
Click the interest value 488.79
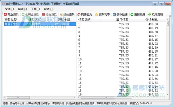(153, 28)
